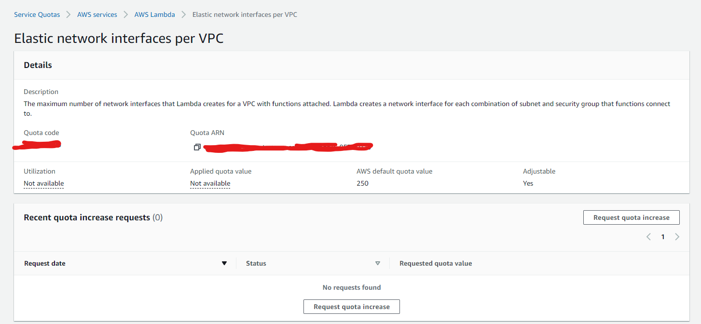The height and width of the screenshot is (324, 701).
Task: Click the Utilization label
Action: [x=40, y=171]
